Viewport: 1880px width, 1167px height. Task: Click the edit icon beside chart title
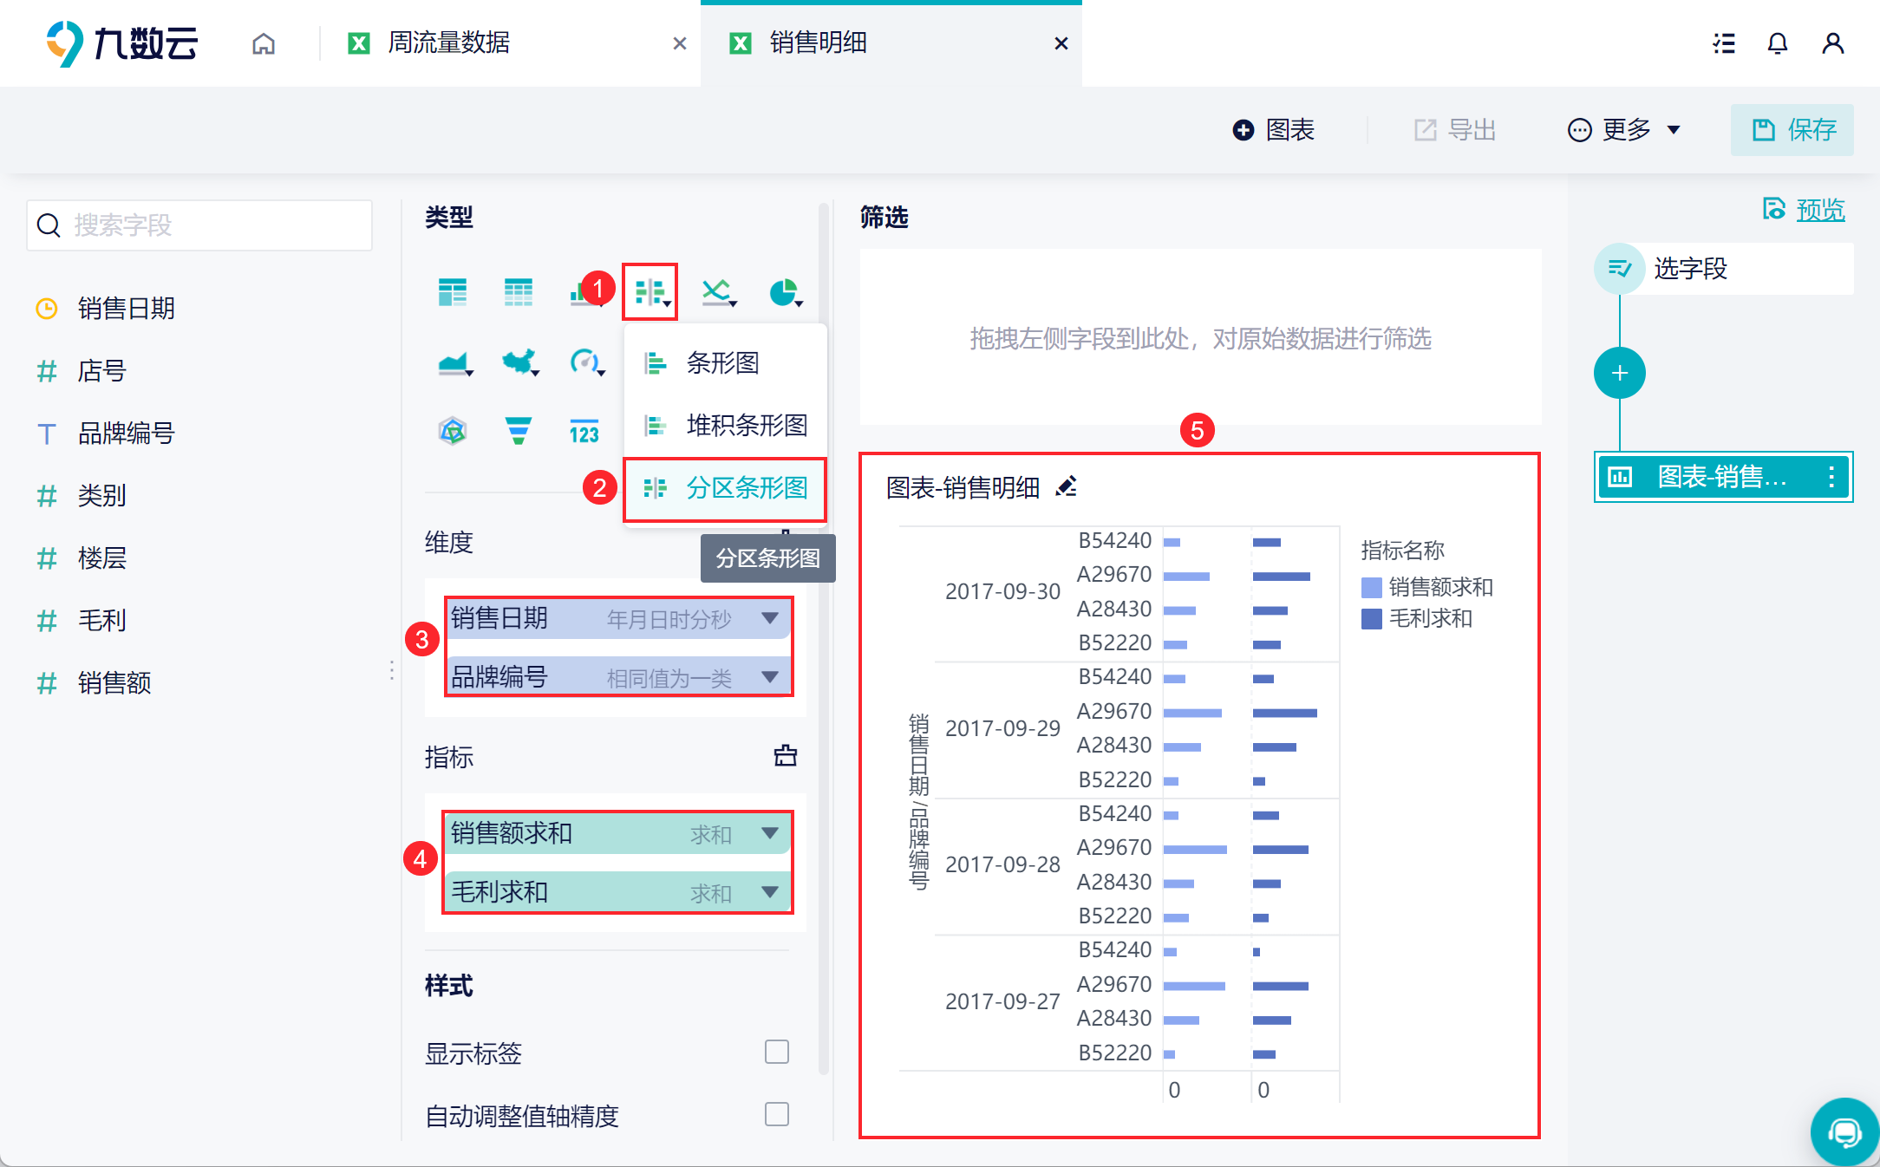click(1067, 487)
